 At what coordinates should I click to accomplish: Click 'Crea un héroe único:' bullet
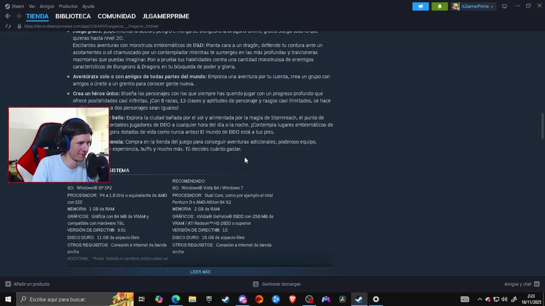[x=96, y=93]
